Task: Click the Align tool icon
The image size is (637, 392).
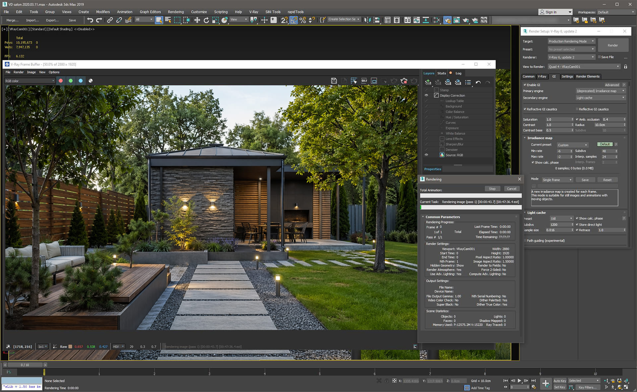Action: (x=377, y=20)
